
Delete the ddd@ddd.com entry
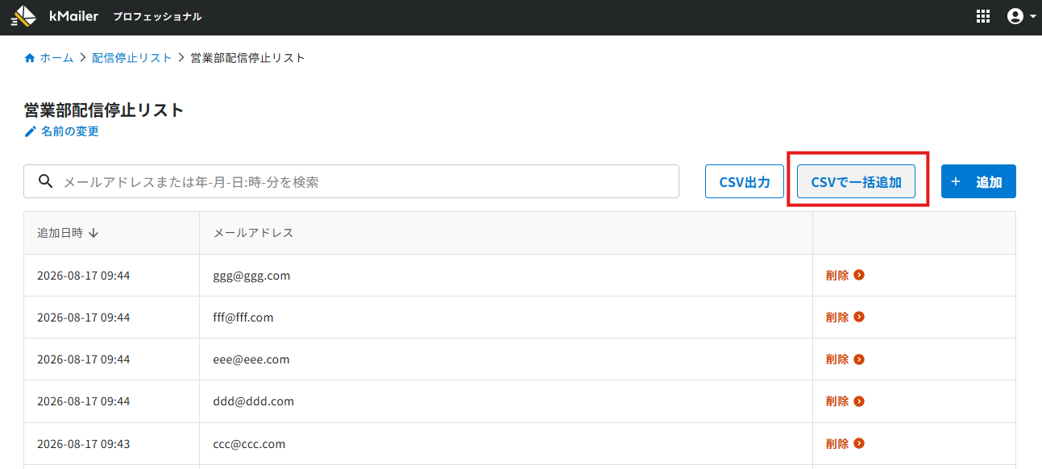(845, 401)
